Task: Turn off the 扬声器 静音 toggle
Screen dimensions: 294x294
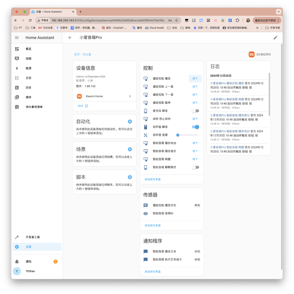Action: tap(195, 127)
